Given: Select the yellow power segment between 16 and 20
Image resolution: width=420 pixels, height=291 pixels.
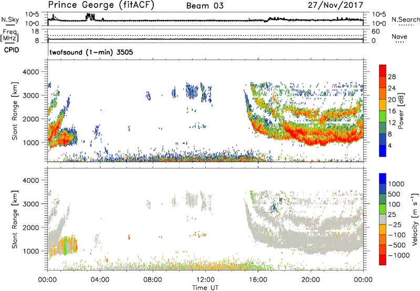Looking at the screenshot, I should [x=383, y=105].
